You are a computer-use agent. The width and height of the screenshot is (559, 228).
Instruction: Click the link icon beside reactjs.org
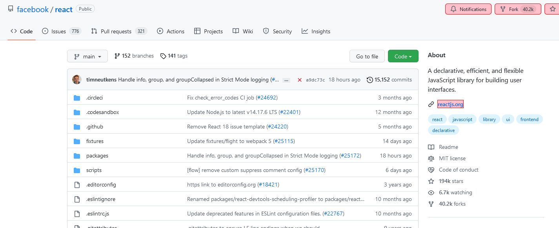(431, 104)
